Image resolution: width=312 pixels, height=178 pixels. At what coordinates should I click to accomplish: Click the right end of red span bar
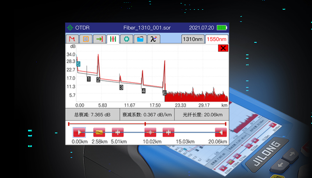coord(225,124)
